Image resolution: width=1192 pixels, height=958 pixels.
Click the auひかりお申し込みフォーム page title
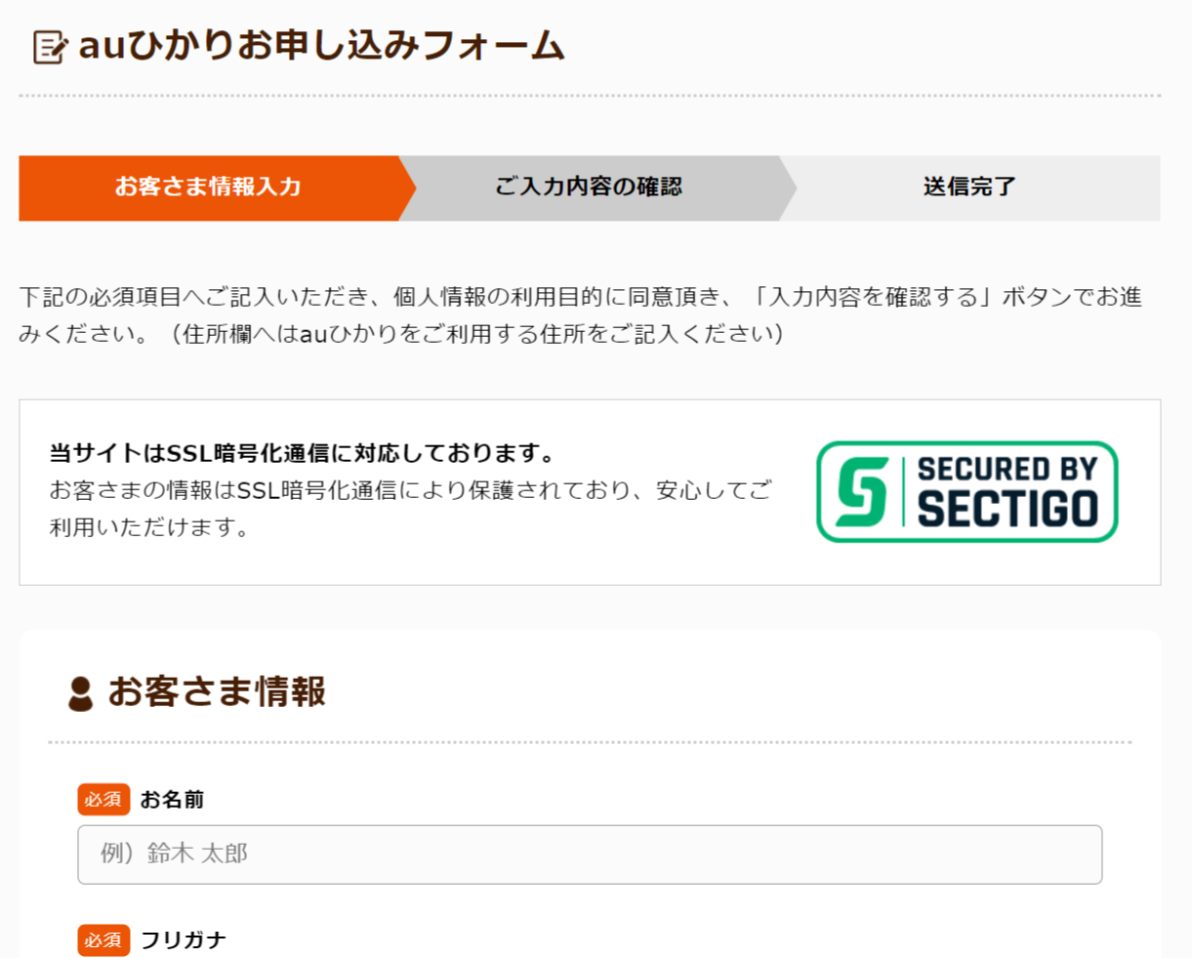pyautogui.click(x=321, y=46)
